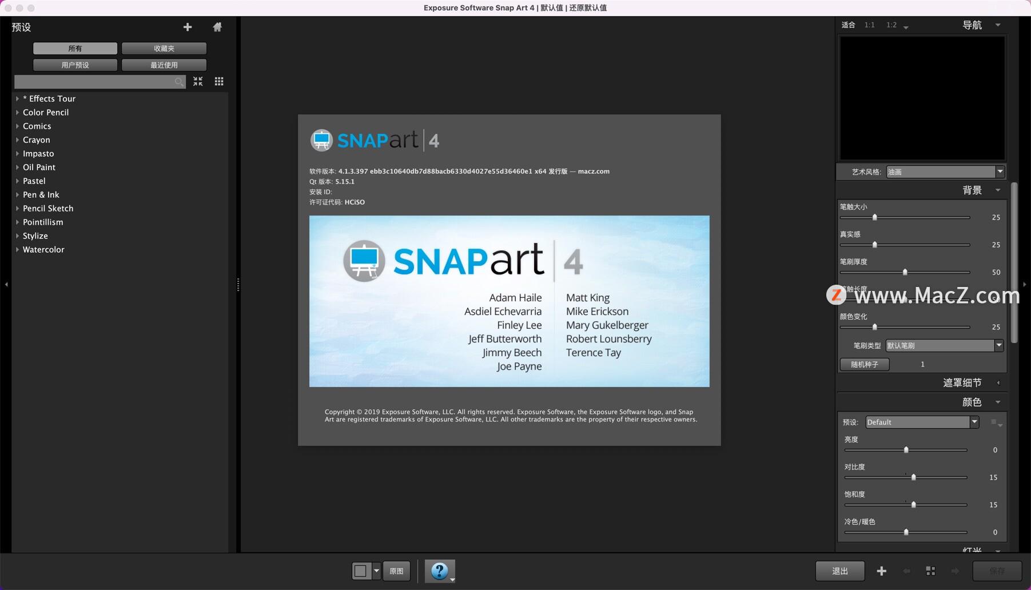
Task: Click the right panel vertical scrollbar
Action: 1014,263
